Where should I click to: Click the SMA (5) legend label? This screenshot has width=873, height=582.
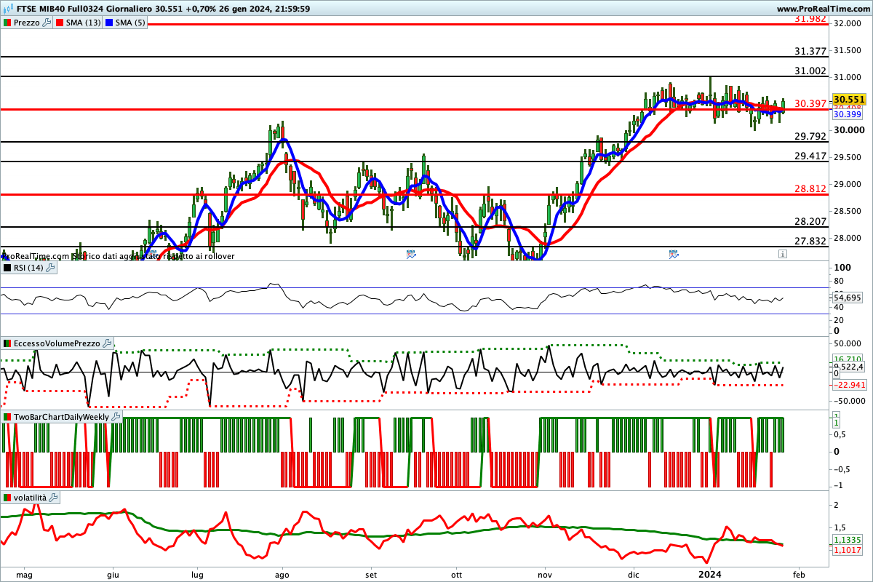130,23
